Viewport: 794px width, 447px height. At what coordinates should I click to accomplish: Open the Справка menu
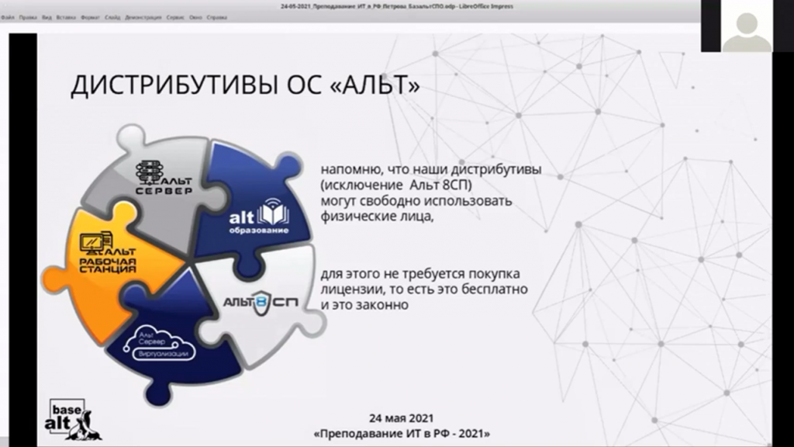pos(217,17)
